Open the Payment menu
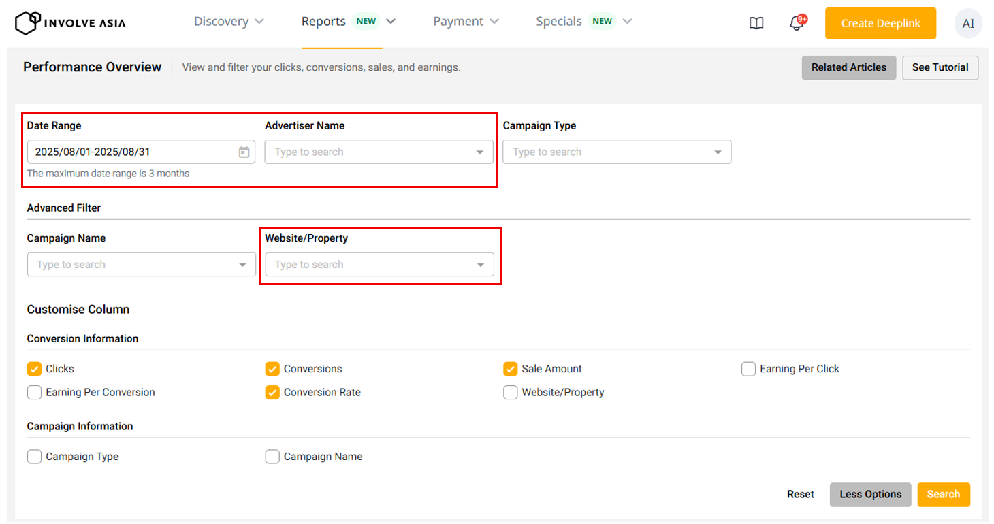 (x=466, y=22)
